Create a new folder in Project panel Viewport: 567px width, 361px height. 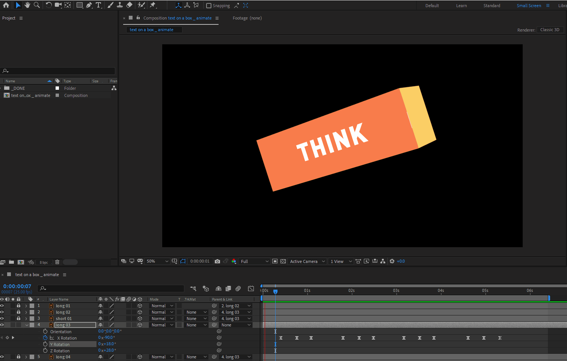point(11,262)
